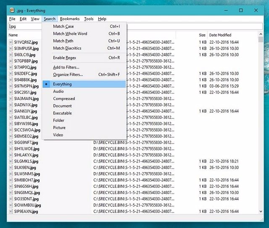This screenshot has width=269, height=228.
Task: Click scrollbar up arrow
Action: [261, 34]
